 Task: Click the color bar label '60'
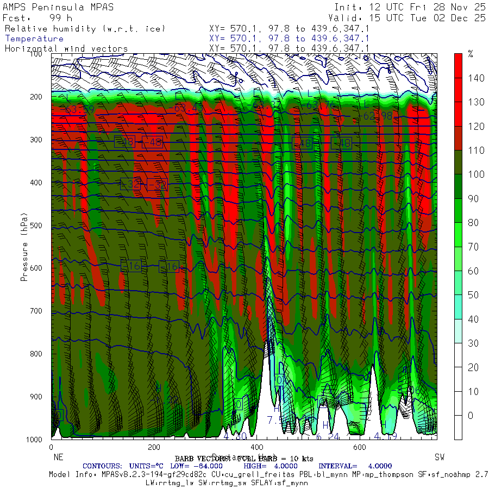click(473, 271)
